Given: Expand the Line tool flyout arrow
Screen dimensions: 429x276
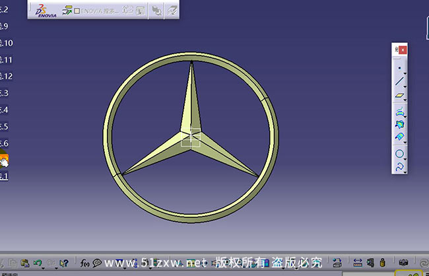Looking at the screenshot, I should [405, 87].
